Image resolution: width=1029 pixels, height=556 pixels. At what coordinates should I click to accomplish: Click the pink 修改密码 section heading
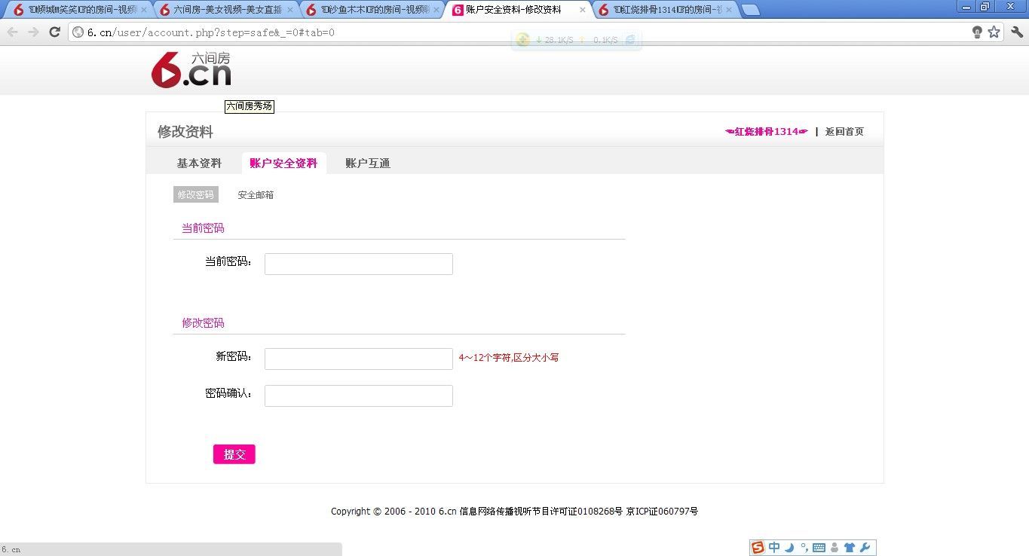(203, 323)
